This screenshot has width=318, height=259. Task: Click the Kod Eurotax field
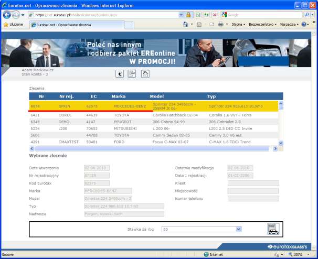[97, 183]
